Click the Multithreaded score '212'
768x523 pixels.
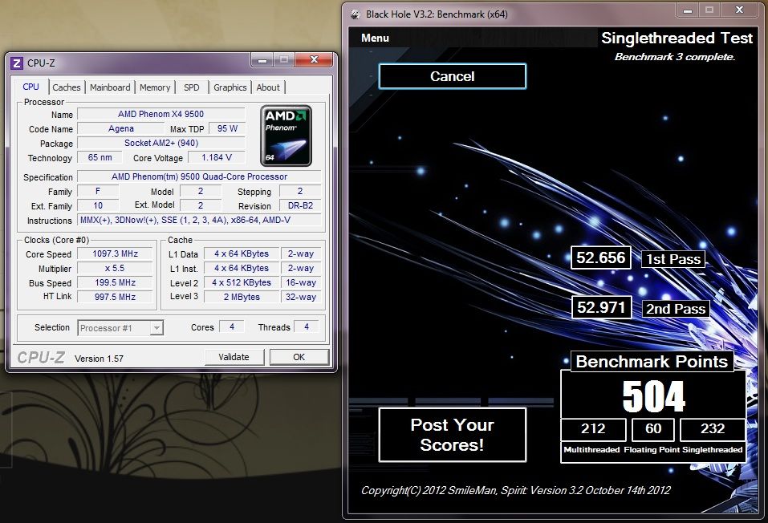tap(593, 429)
